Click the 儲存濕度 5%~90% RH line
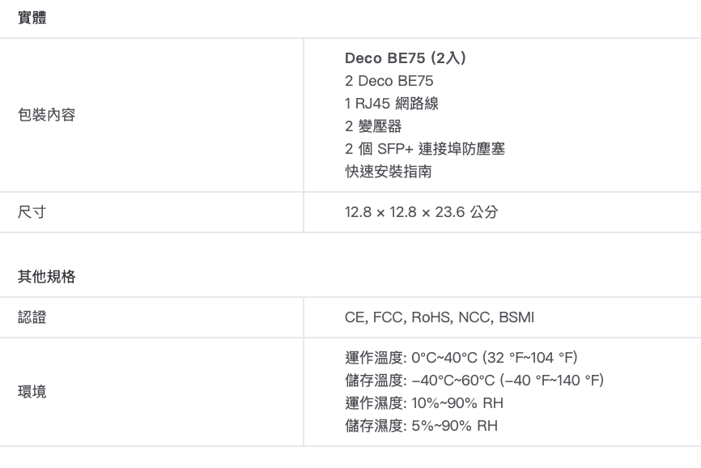This screenshot has height=468, width=701. 421,426
